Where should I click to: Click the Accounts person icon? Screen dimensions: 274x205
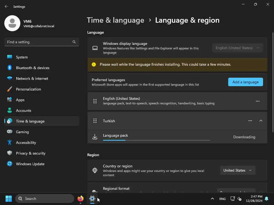10,110
